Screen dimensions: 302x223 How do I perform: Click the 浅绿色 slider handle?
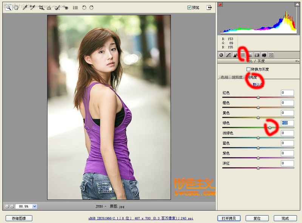coord(258,138)
